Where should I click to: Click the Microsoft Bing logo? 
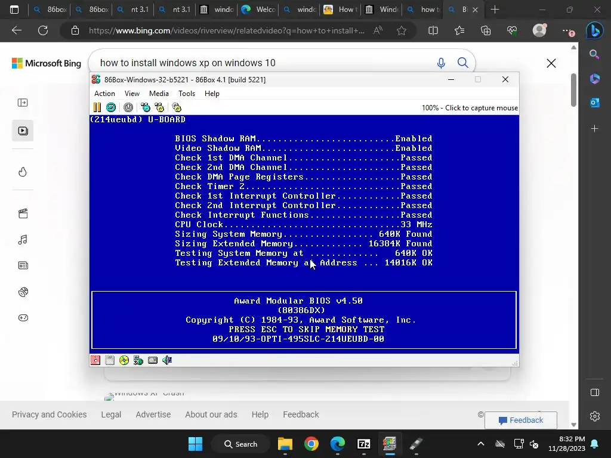[x=47, y=63]
